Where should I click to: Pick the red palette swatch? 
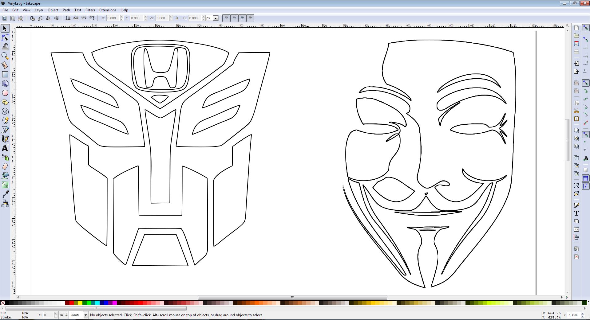pyautogui.click(x=72, y=303)
